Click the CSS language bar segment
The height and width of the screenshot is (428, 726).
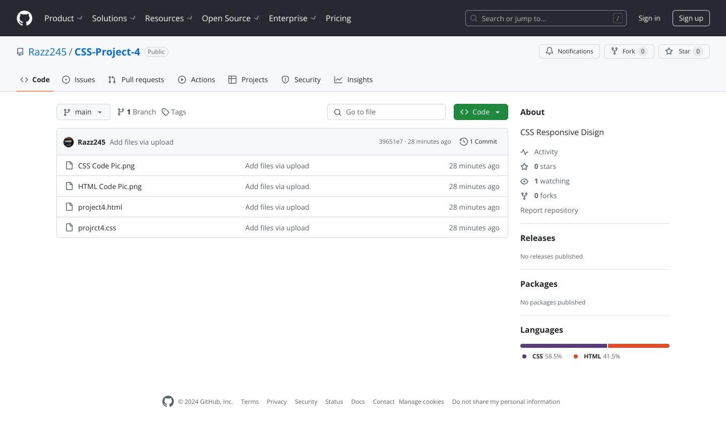tap(564, 346)
